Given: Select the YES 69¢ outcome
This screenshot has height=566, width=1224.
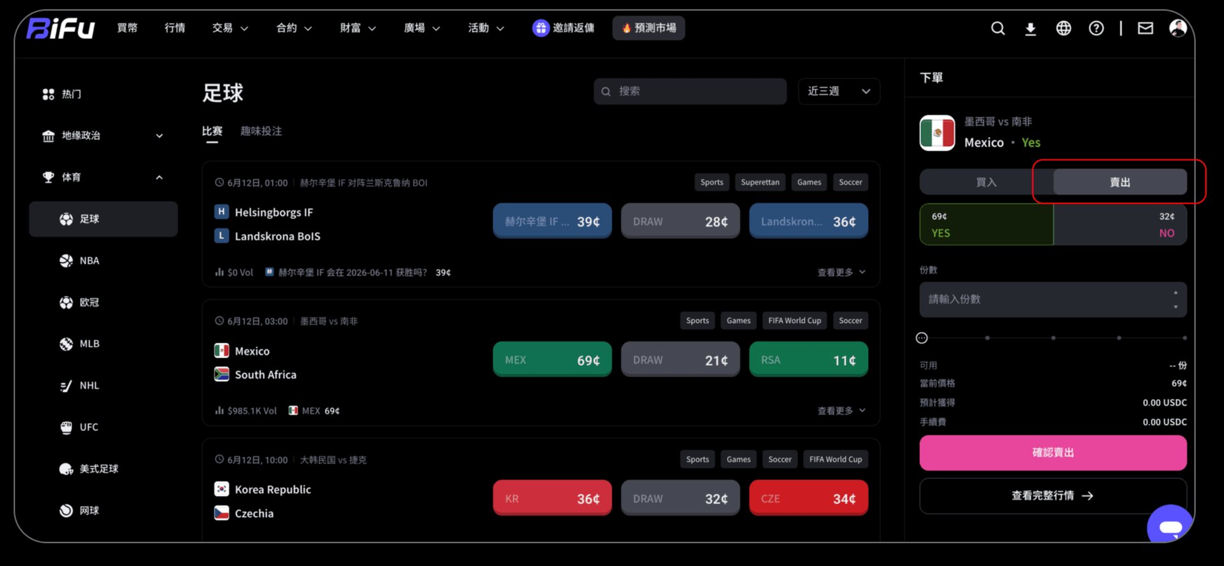Looking at the screenshot, I should click(986, 224).
